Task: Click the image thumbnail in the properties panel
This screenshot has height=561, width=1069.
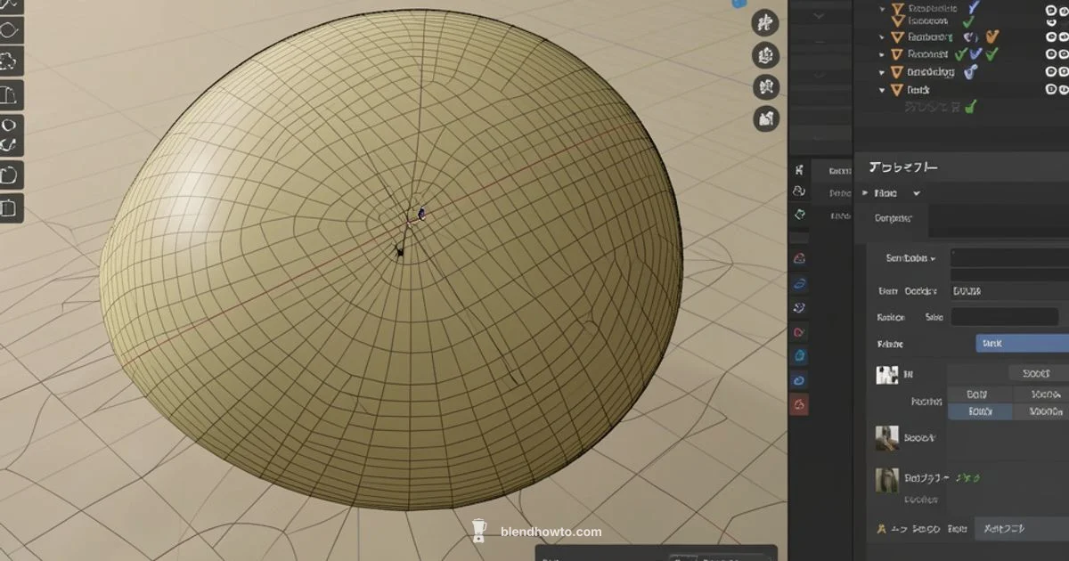Action: tap(889, 373)
